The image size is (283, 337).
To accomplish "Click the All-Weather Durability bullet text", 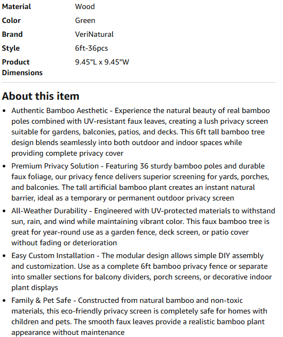I will coord(143,227).
